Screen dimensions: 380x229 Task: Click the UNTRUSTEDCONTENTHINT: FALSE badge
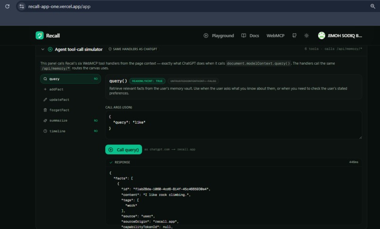[x=193, y=81]
